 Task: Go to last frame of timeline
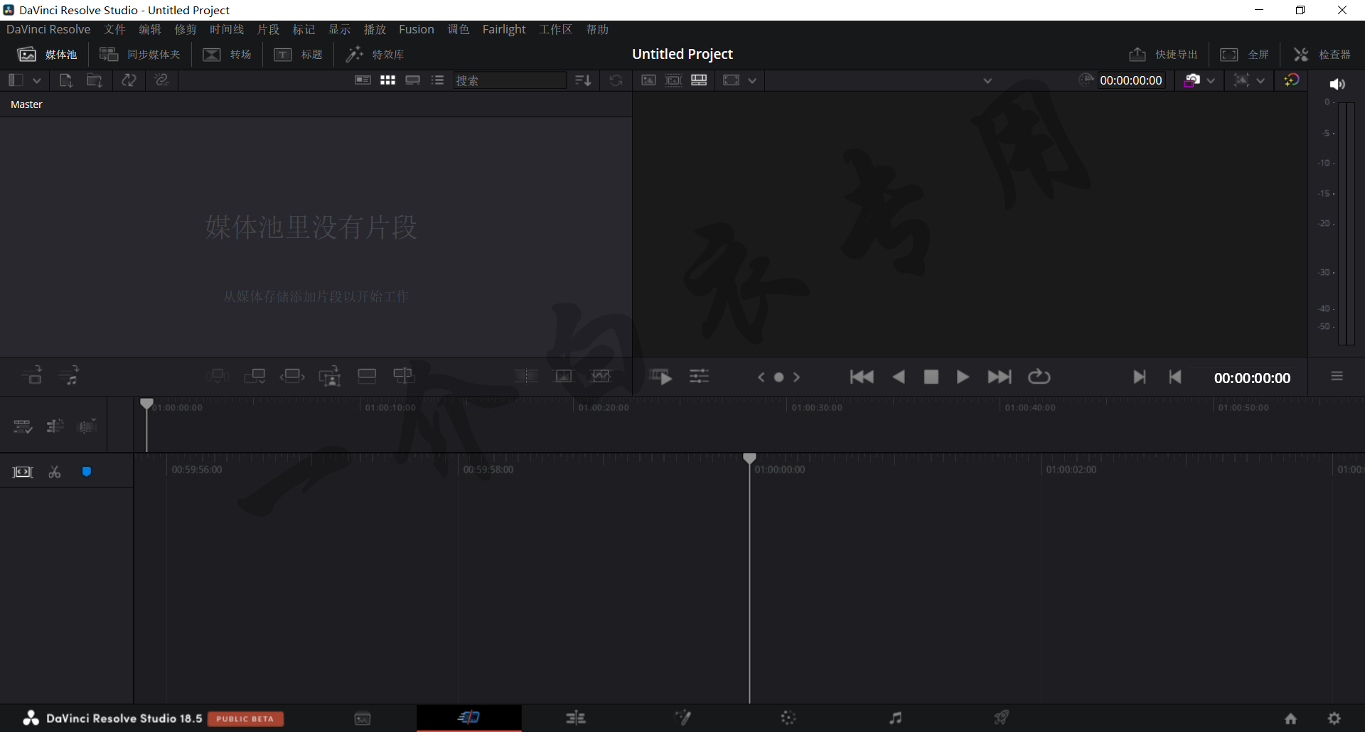pyautogui.click(x=999, y=377)
